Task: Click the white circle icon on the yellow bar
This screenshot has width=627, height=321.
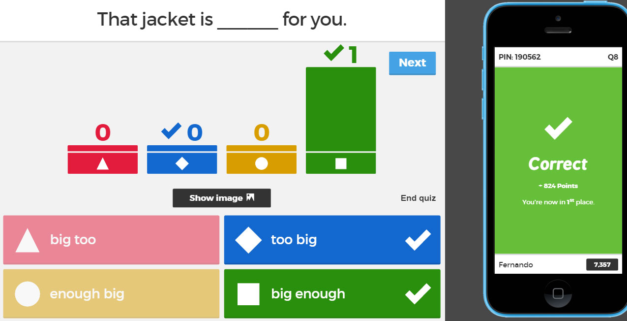Action: pos(261,163)
